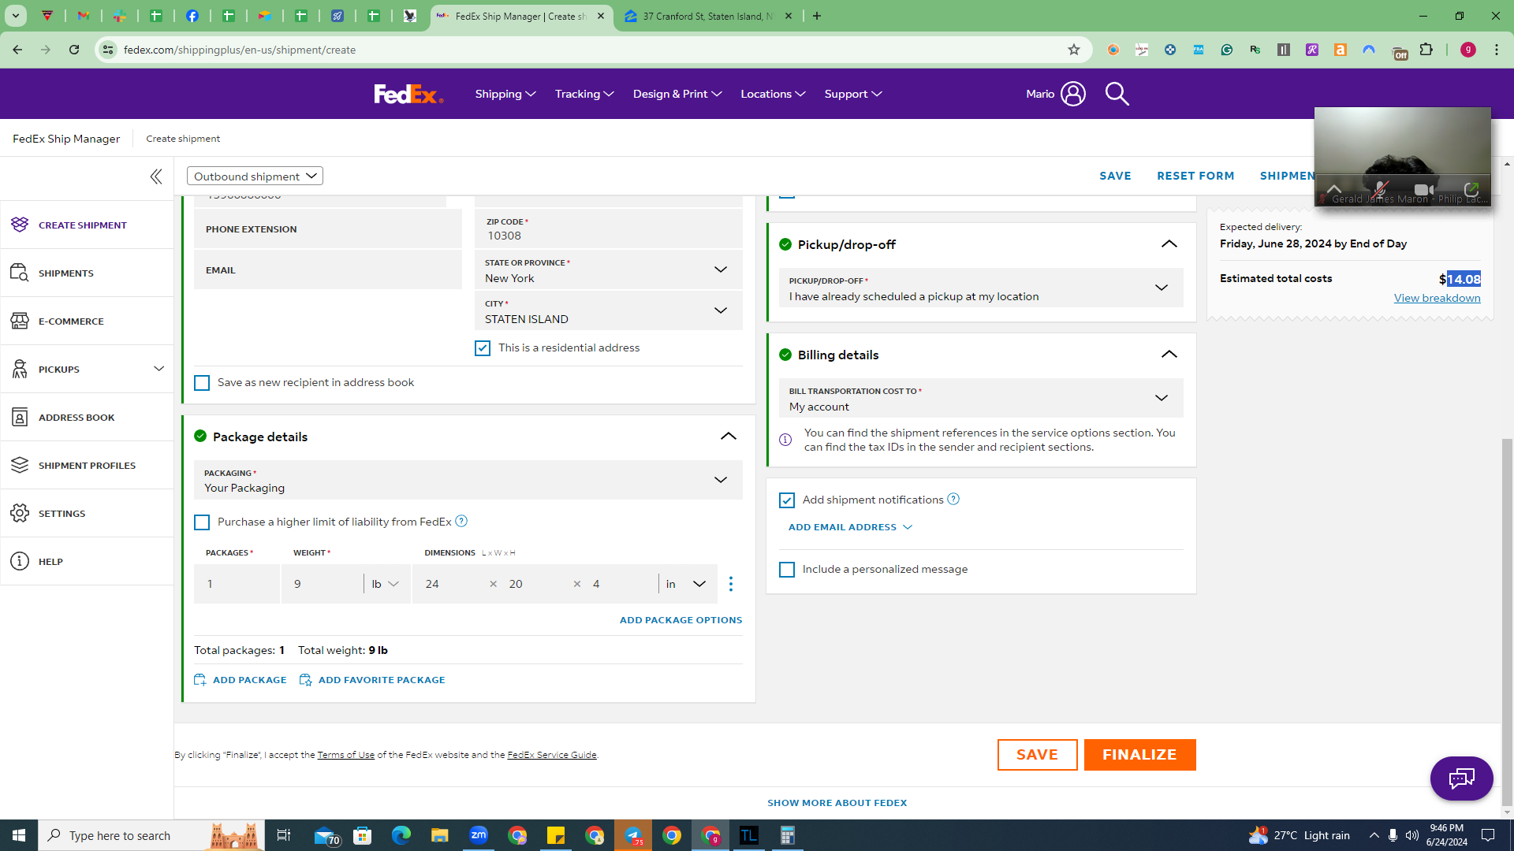Viewport: 1514px width, 851px height.
Task: Open package row three-dot options menu
Action: [731, 584]
